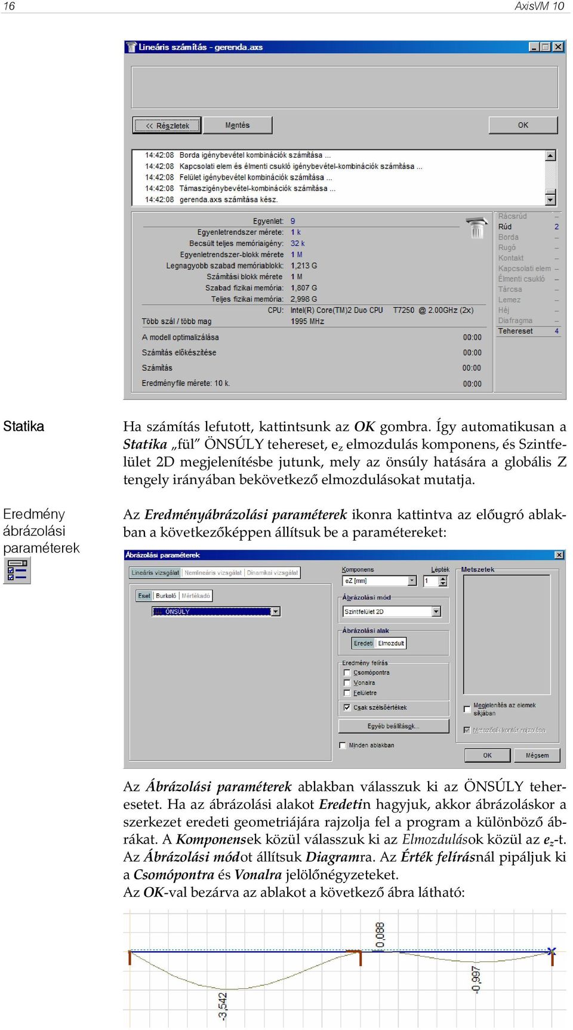The height and width of the screenshot is (1030, 573).
Task: Click the log list scroll-down arrow
Action: pyautogui.click(x=551, y=200)
